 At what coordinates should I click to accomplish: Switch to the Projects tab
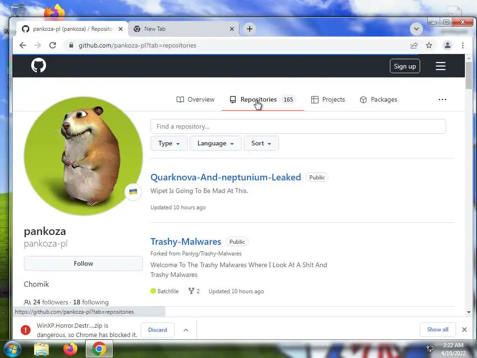[x=328, y=100]
